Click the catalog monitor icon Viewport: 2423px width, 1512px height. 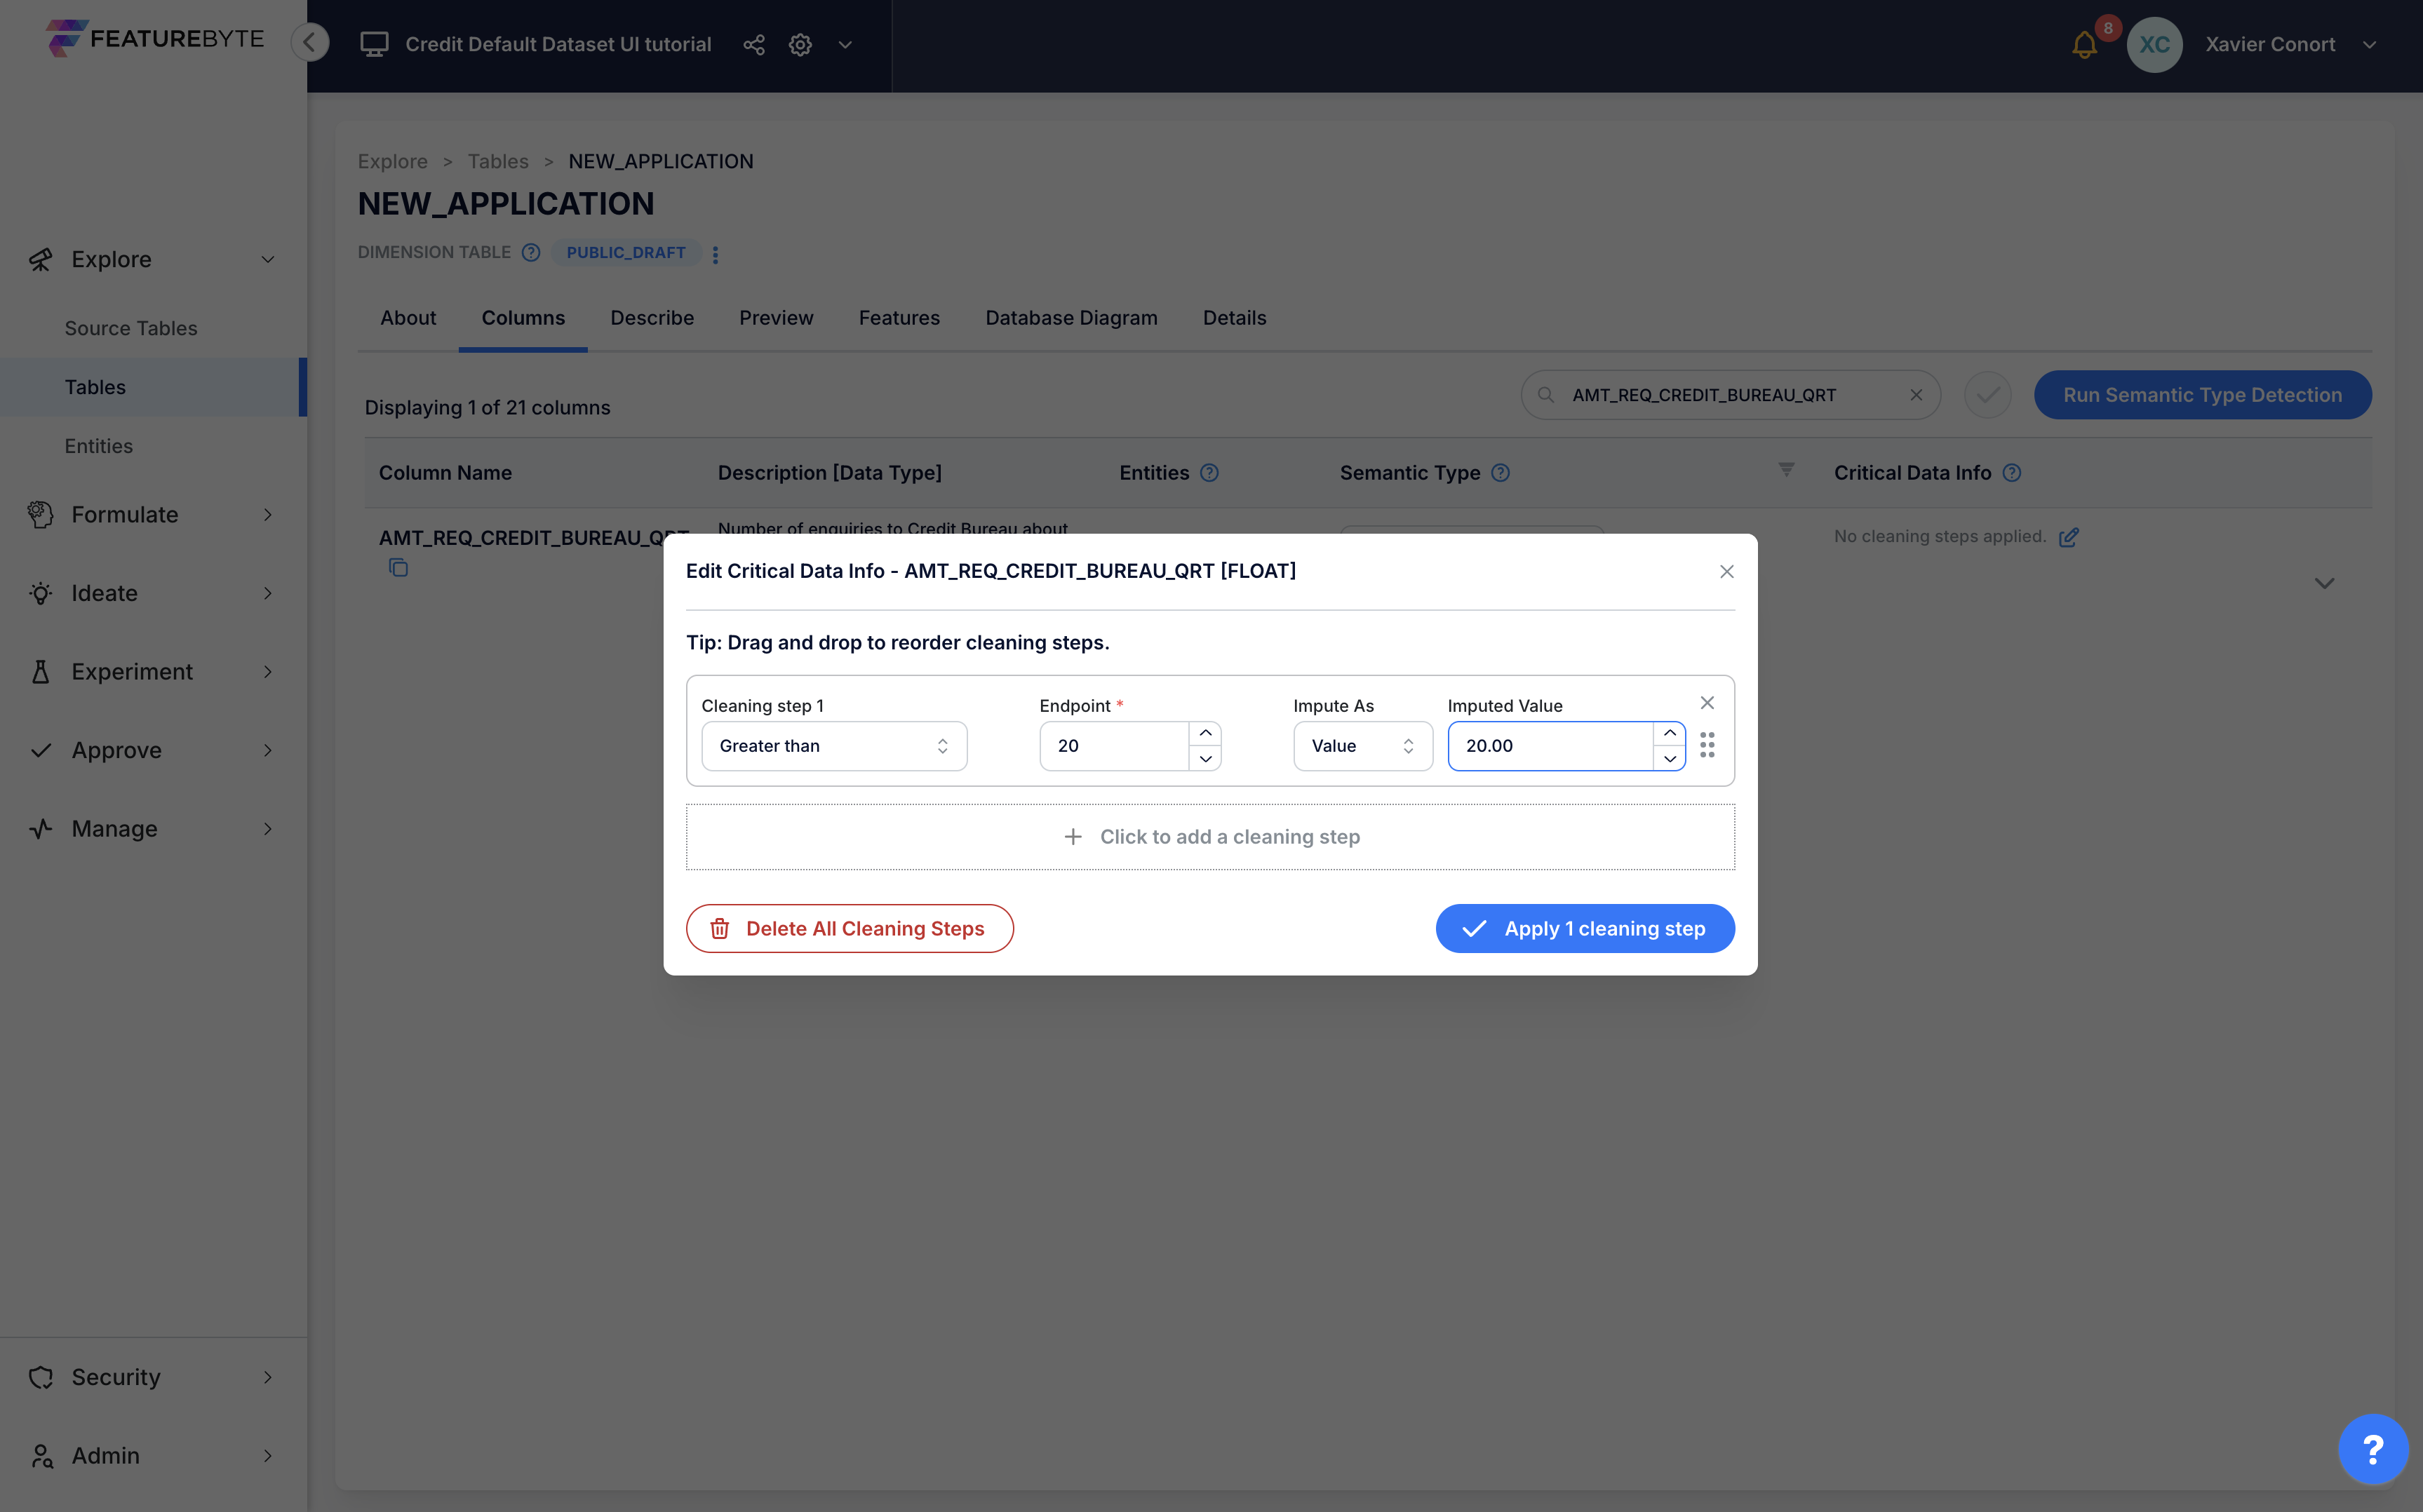[x=374, y=44]
